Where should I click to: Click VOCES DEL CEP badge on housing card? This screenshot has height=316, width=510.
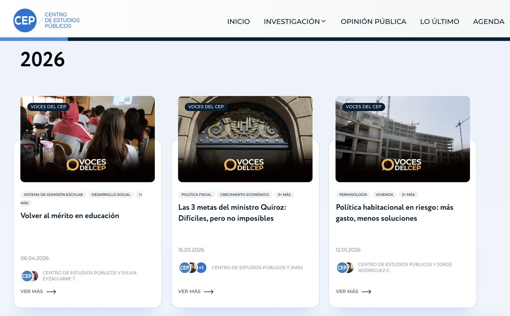pyautogui.click(x=364, y=107)
